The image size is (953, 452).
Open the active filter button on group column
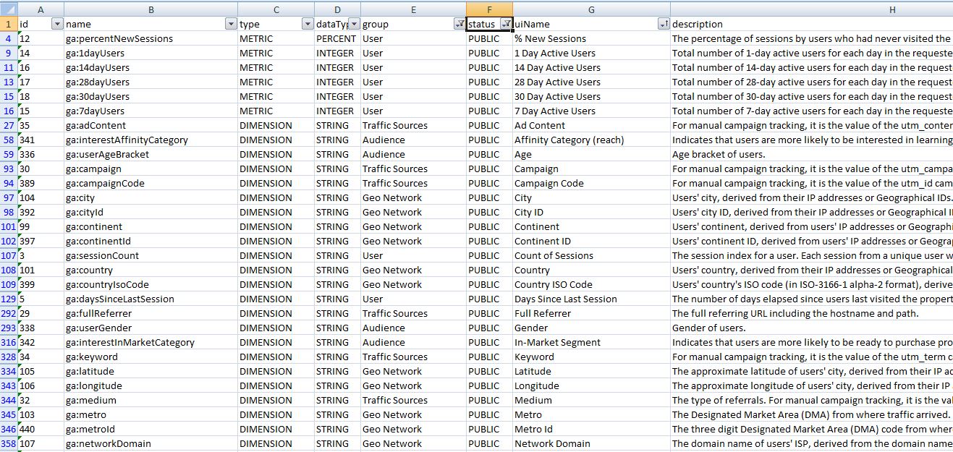pos(459,24)
